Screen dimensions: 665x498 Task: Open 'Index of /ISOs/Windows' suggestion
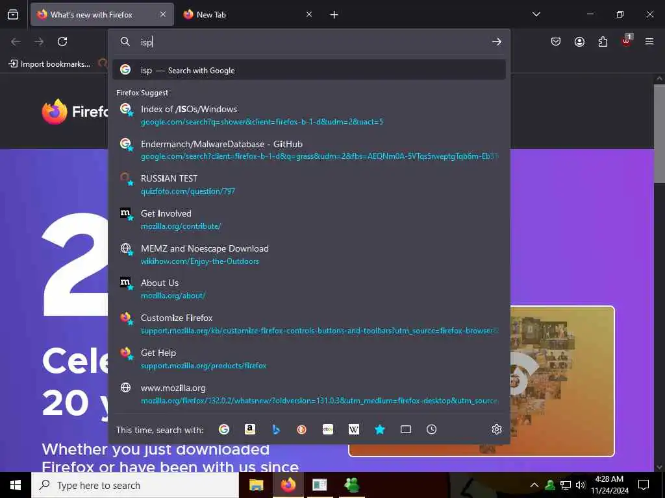309,115
